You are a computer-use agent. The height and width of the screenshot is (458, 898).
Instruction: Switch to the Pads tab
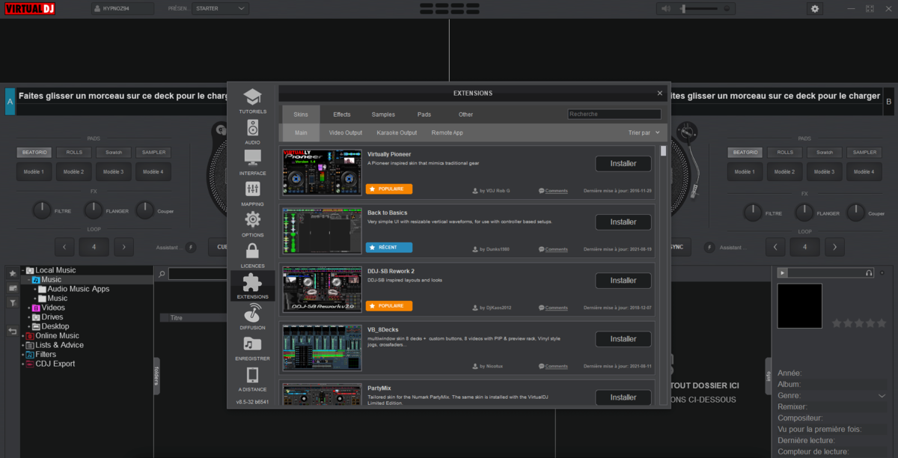click(x=424, y=114)
